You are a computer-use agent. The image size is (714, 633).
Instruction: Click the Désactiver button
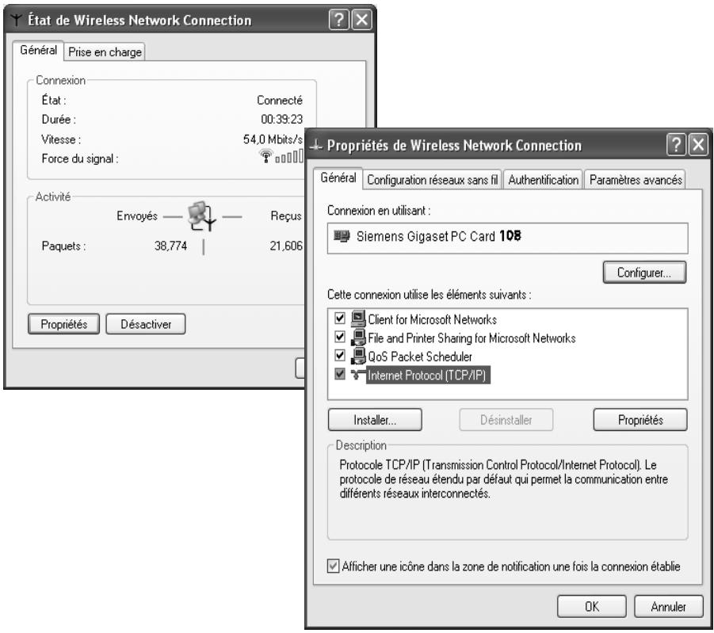point(146,324)
